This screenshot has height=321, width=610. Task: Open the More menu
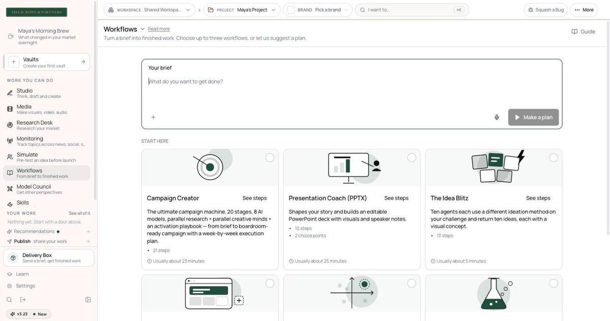click(x=584, y=10)
